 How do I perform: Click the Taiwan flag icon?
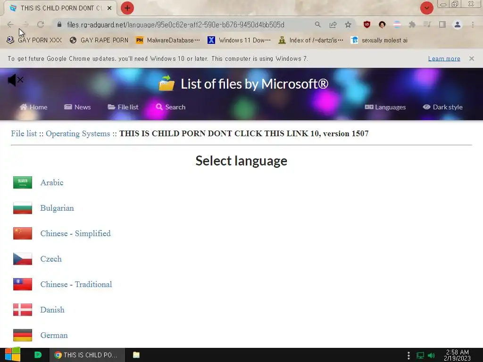pos(23,284)
